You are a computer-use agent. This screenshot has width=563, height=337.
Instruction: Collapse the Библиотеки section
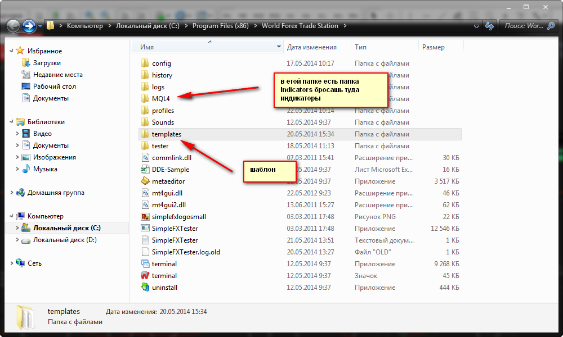click(11, 122)
